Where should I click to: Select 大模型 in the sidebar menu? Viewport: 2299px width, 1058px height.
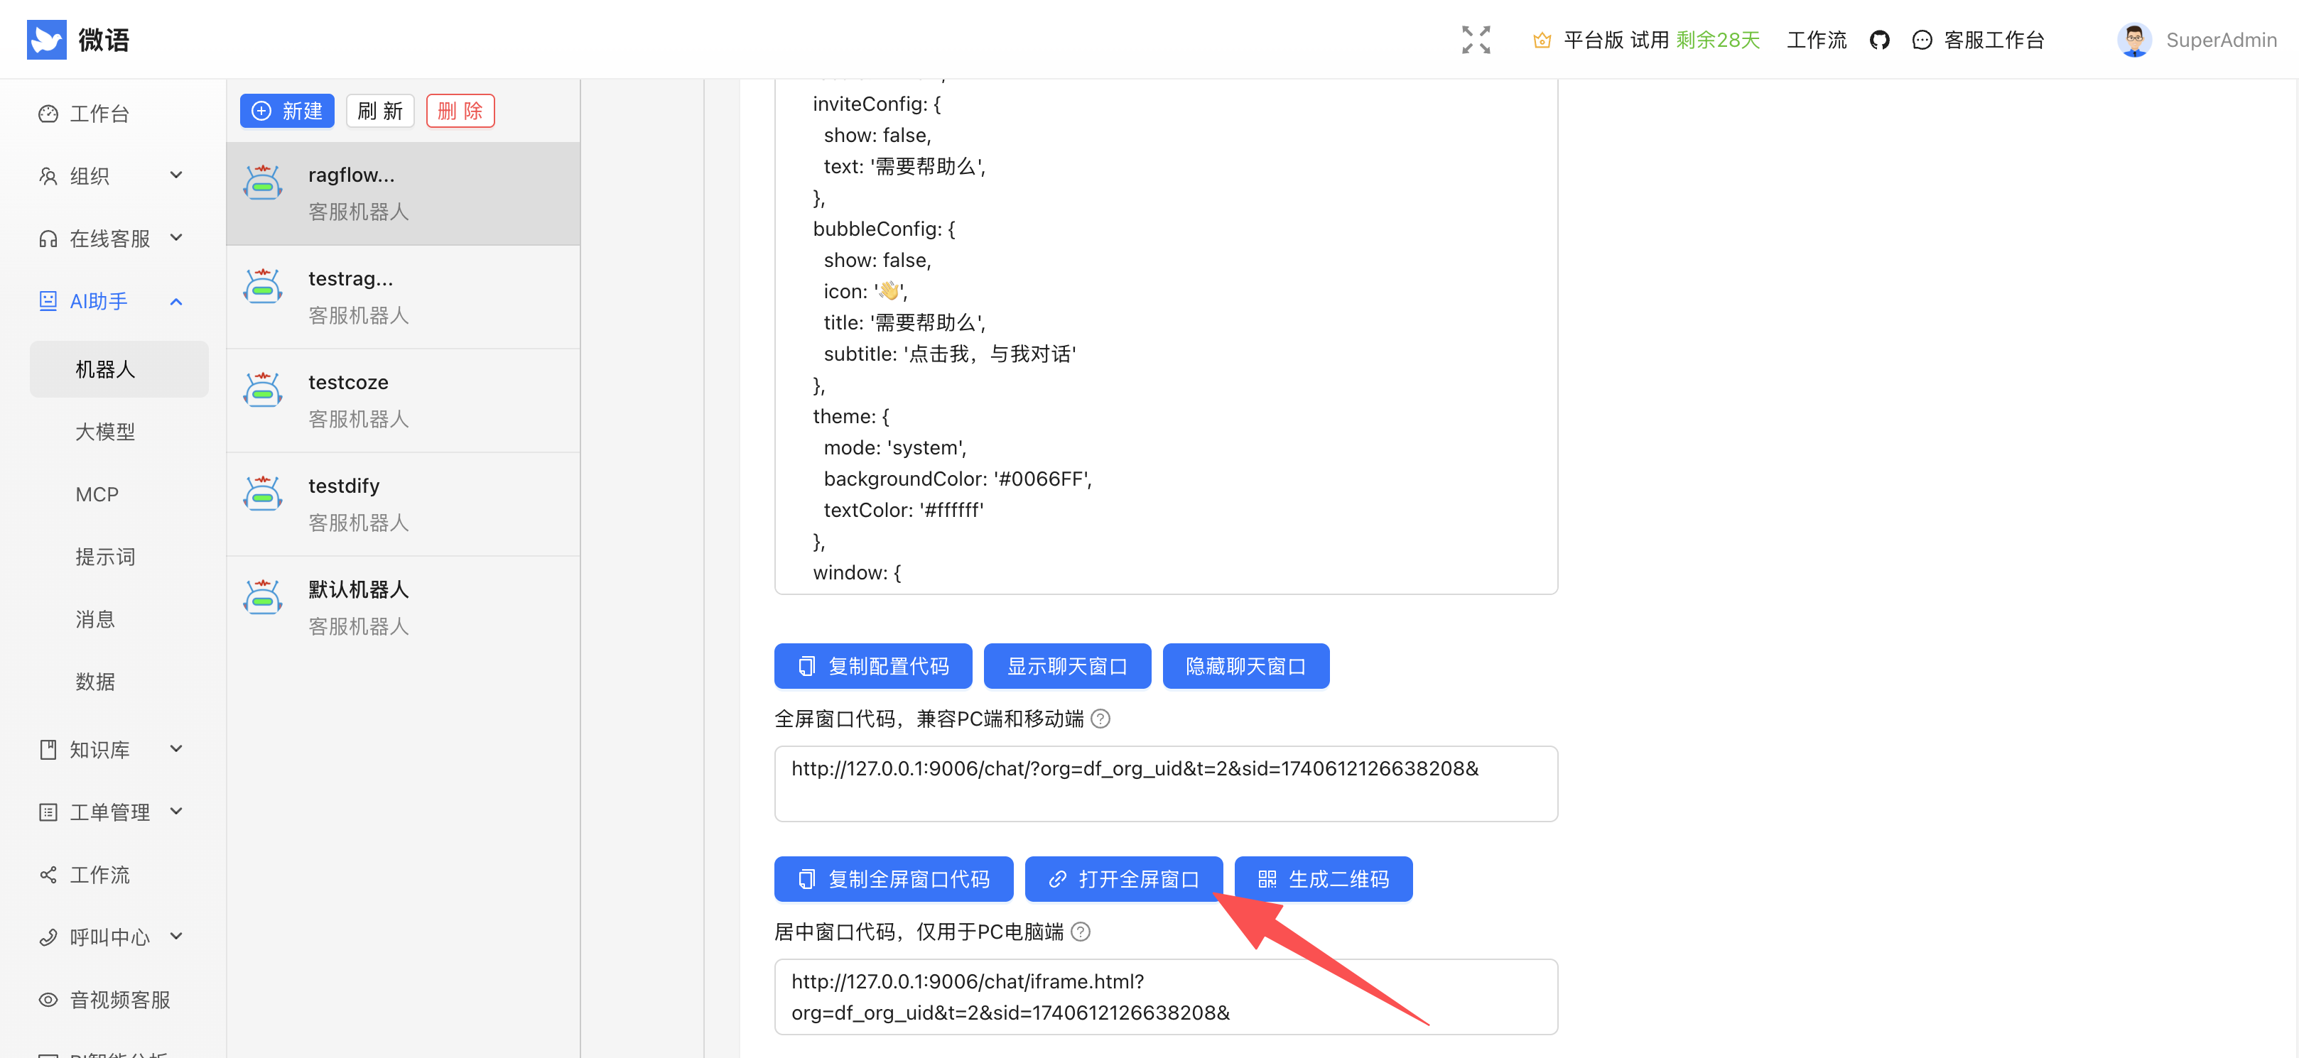[105, 431]
